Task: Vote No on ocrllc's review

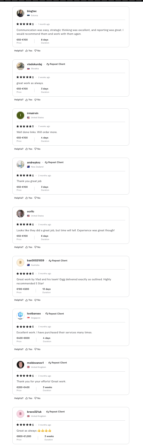Action: (37, 247)
